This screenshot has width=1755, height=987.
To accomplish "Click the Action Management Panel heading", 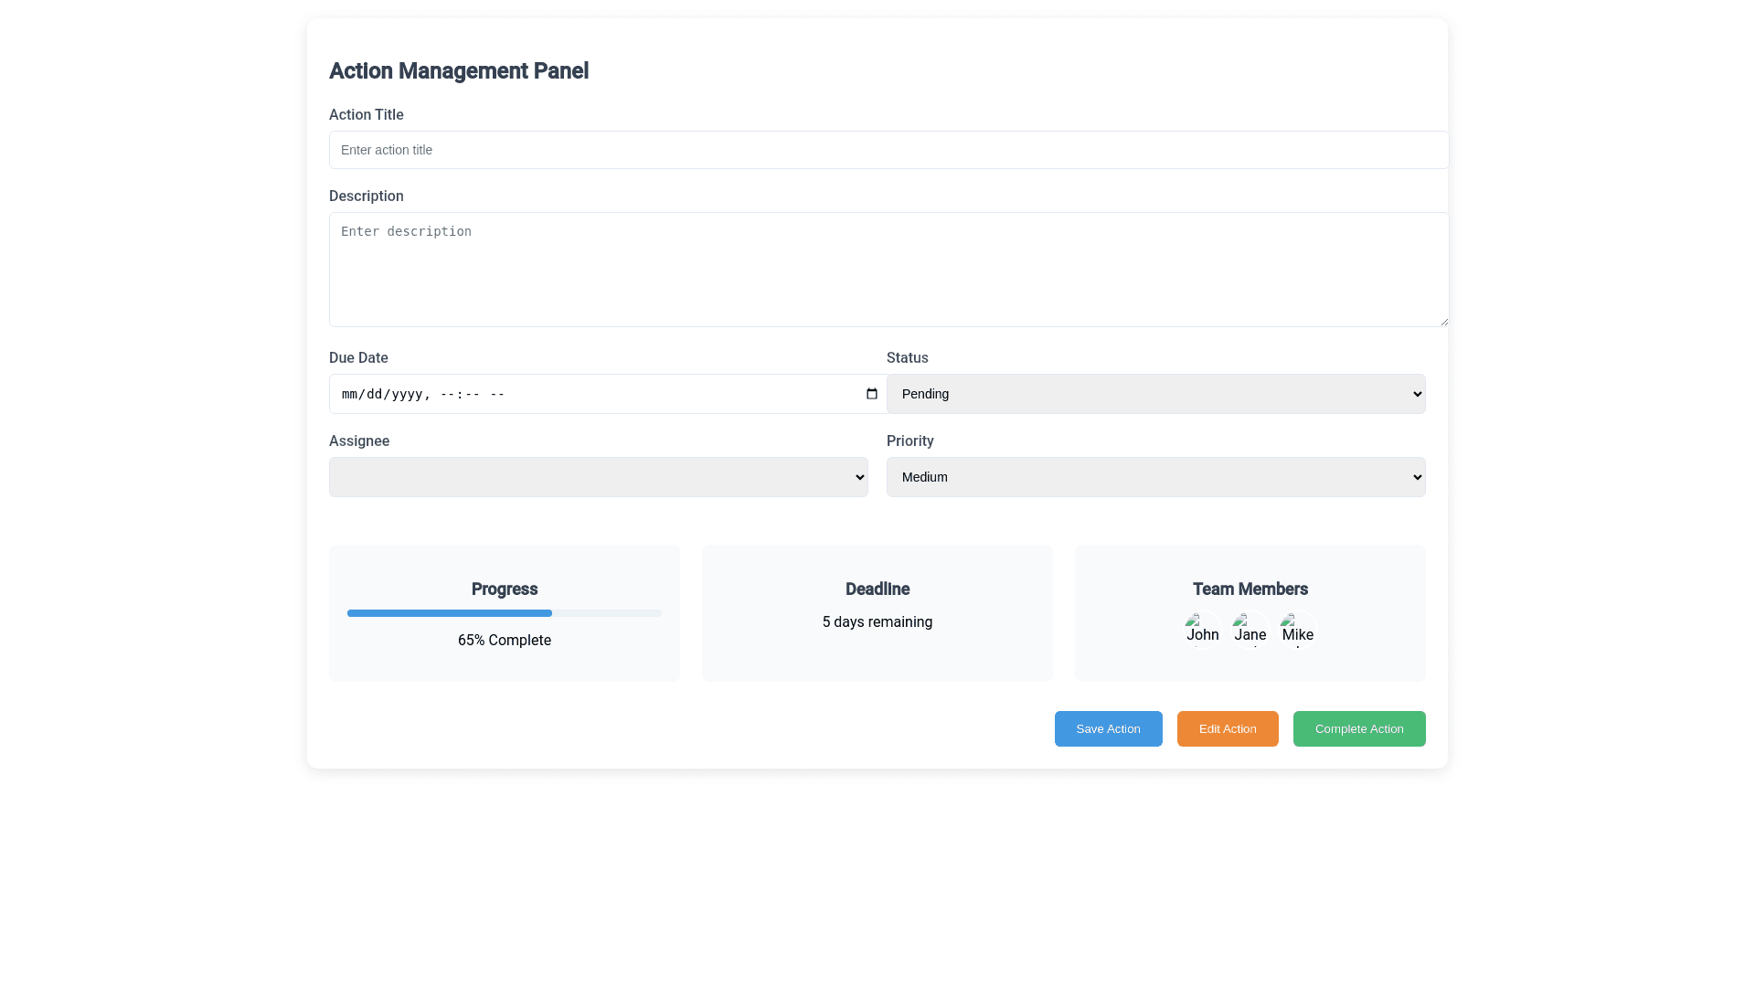I will point(459,70).
